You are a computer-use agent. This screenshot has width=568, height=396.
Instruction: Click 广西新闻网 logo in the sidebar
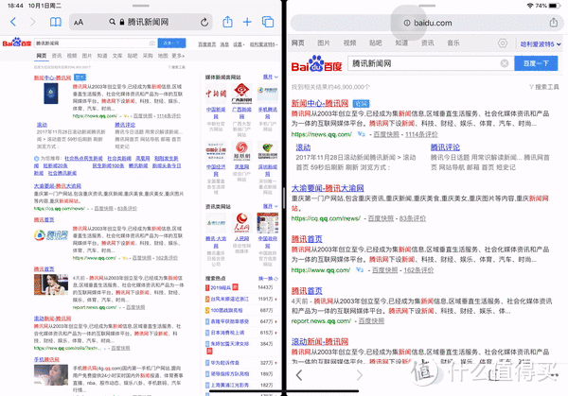click(241, 94)
